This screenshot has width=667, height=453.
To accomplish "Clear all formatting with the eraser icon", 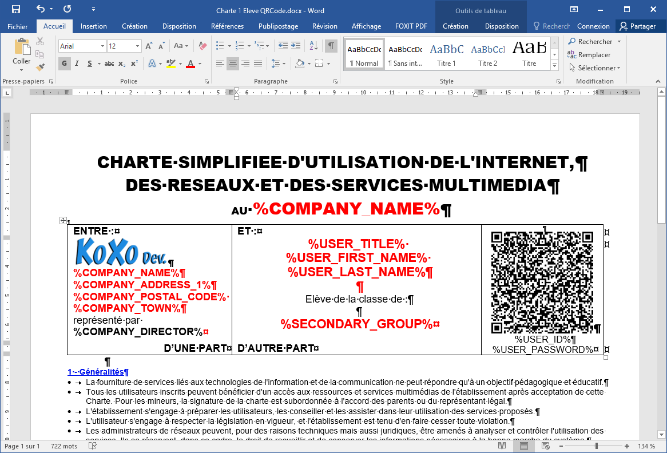I will click(x=203, y=46).
